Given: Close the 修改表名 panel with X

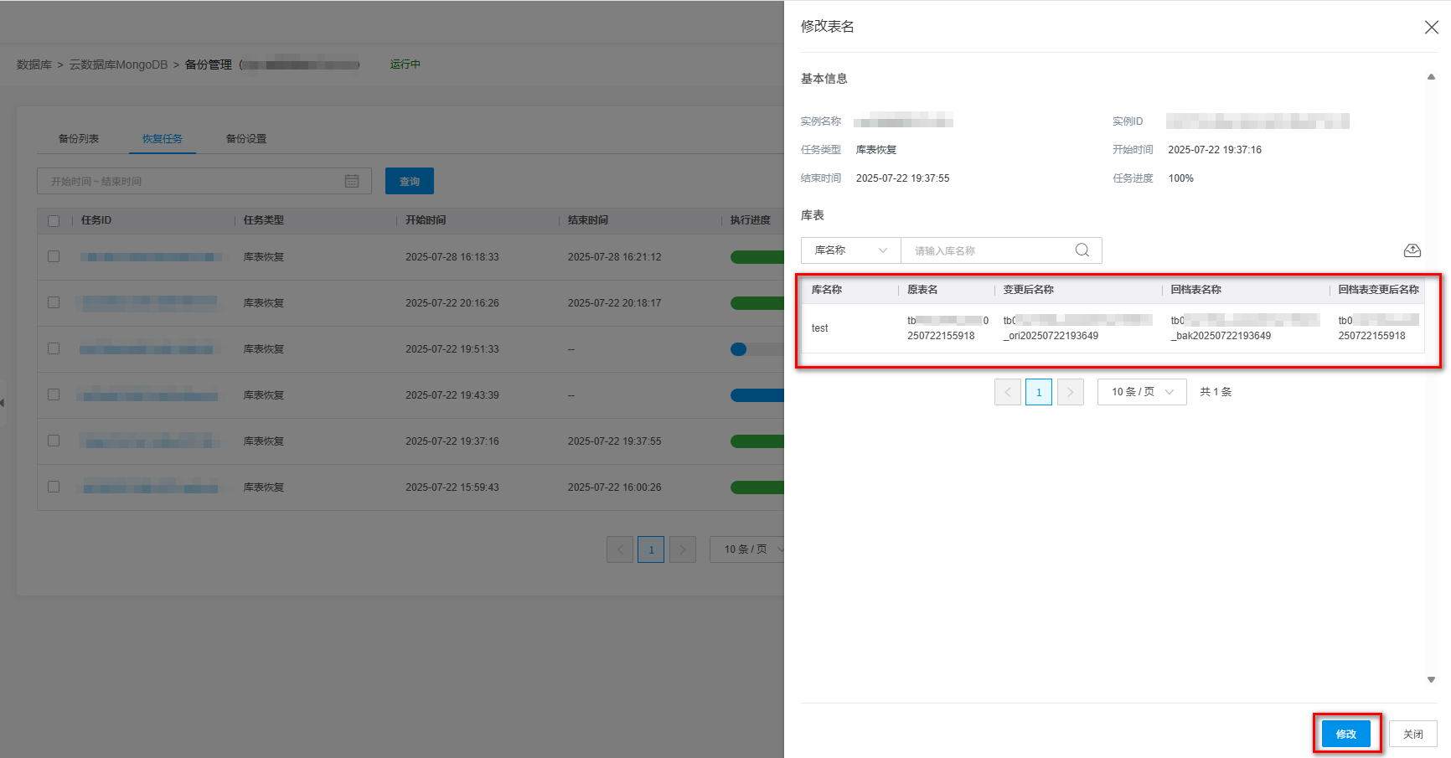Looking at the screenshot, I should 1431,28.
